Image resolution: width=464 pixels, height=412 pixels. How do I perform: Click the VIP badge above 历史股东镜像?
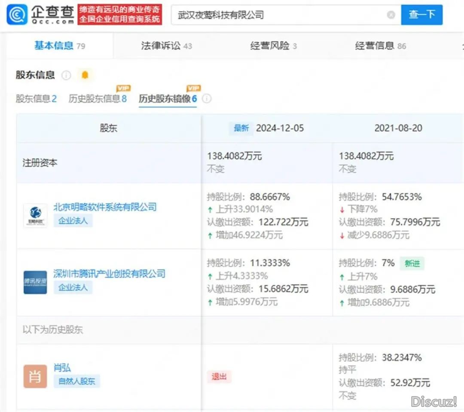[x=193, y=88]
